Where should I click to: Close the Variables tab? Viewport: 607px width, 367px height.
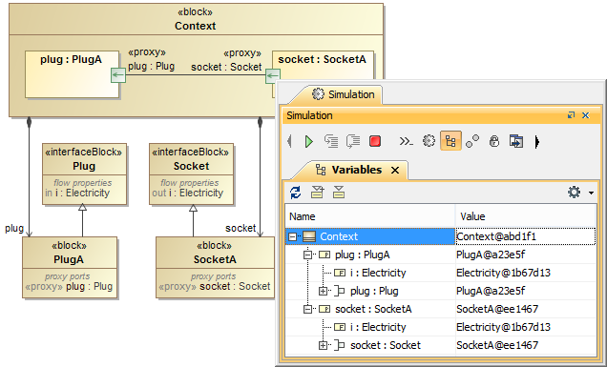395,171
